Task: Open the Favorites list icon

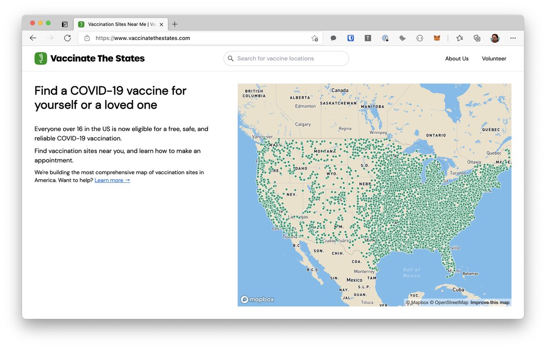Action: pos(460,38)
